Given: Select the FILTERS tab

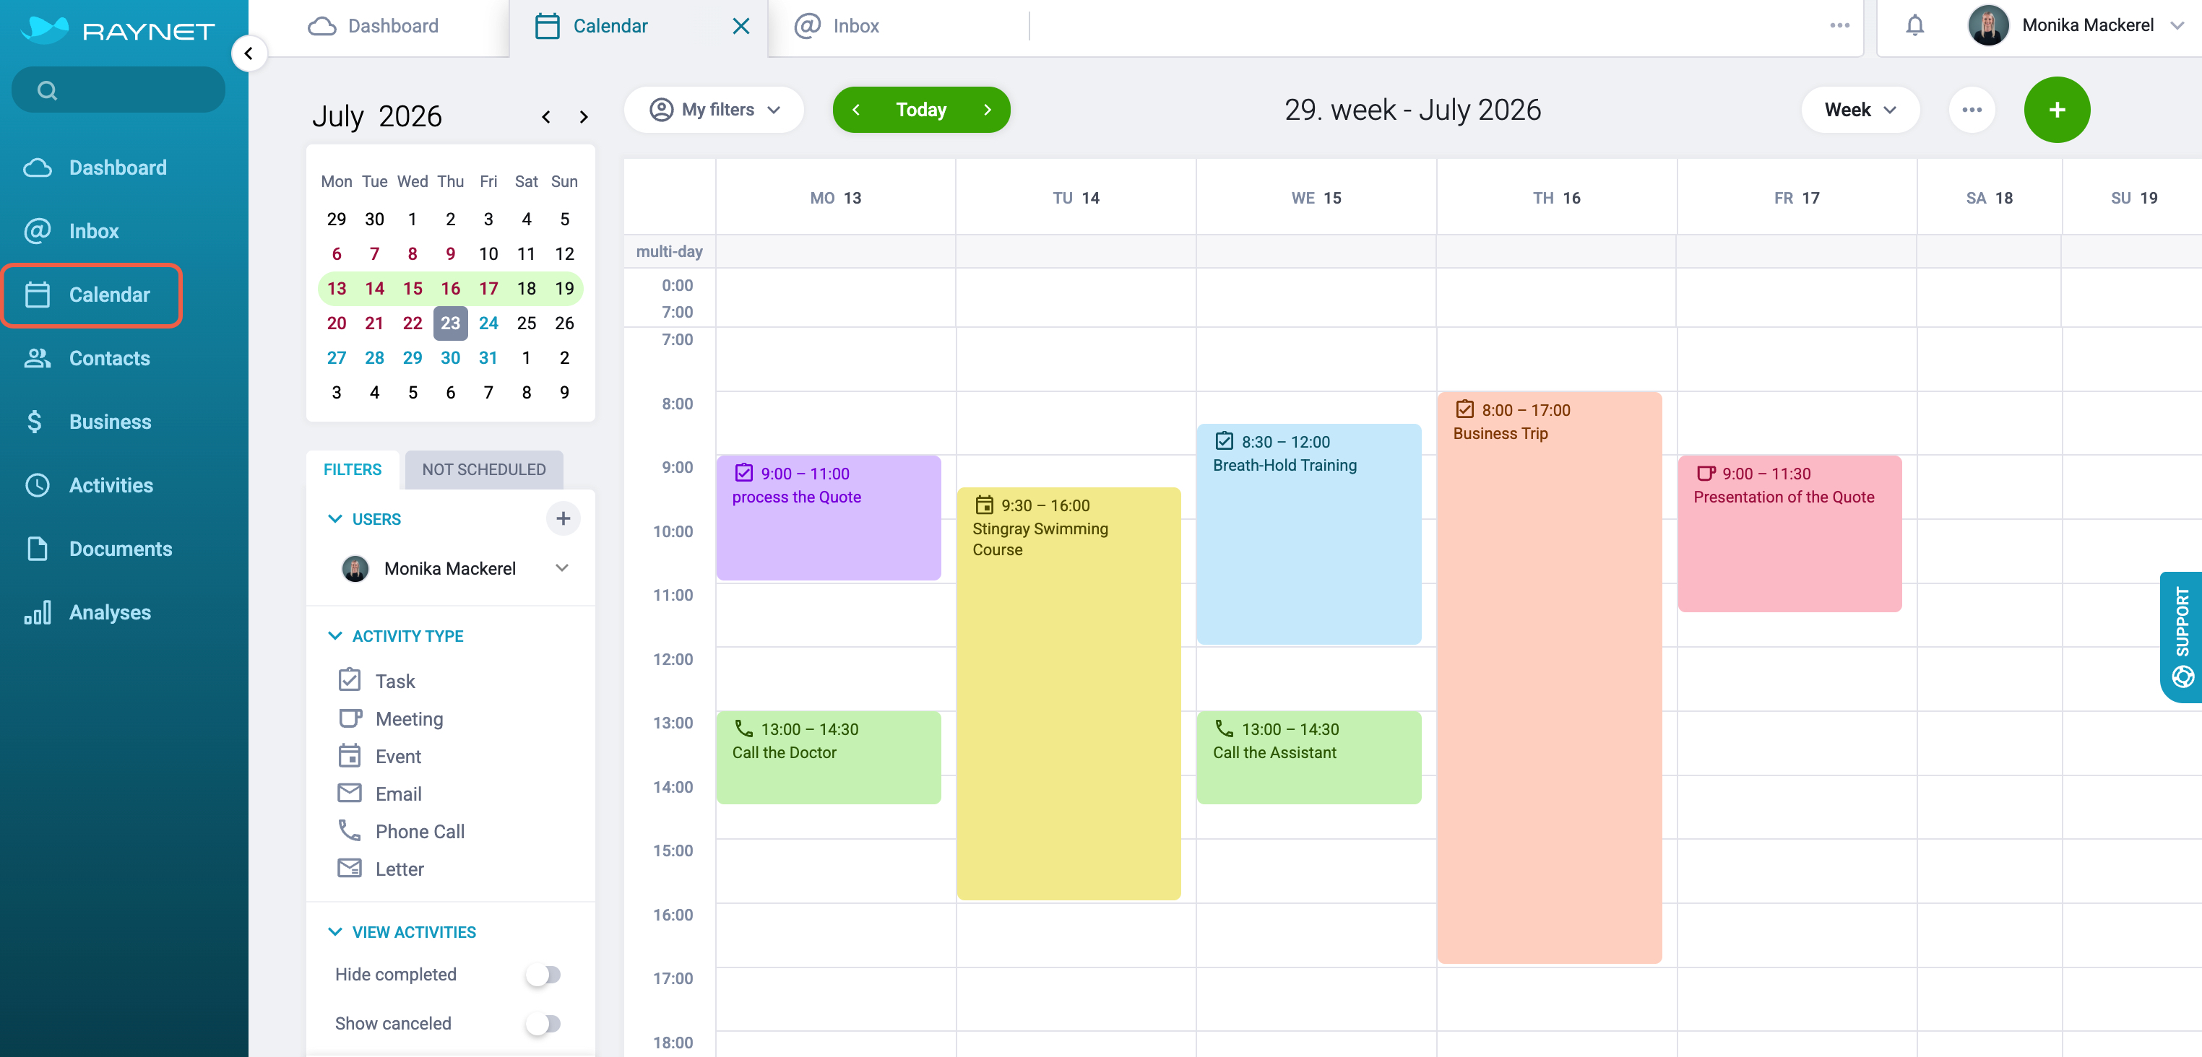Looking at the screenshot, I should coord(352,469).
